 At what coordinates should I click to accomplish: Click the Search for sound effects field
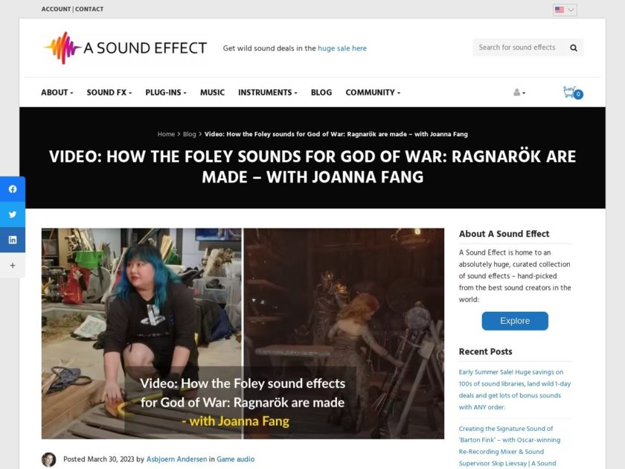(520, 48)
